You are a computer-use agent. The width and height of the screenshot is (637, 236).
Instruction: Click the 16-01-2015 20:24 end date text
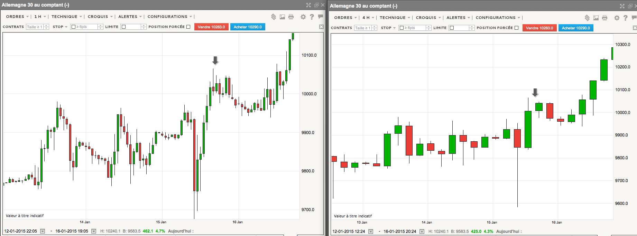point(400,232)
